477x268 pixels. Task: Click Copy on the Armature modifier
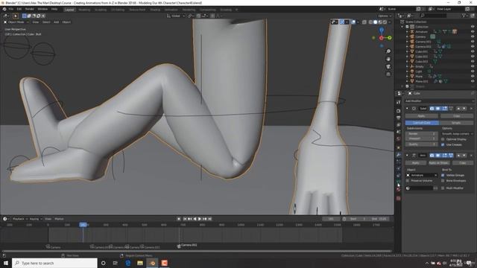pyautogui.click(x=462, y=163)
